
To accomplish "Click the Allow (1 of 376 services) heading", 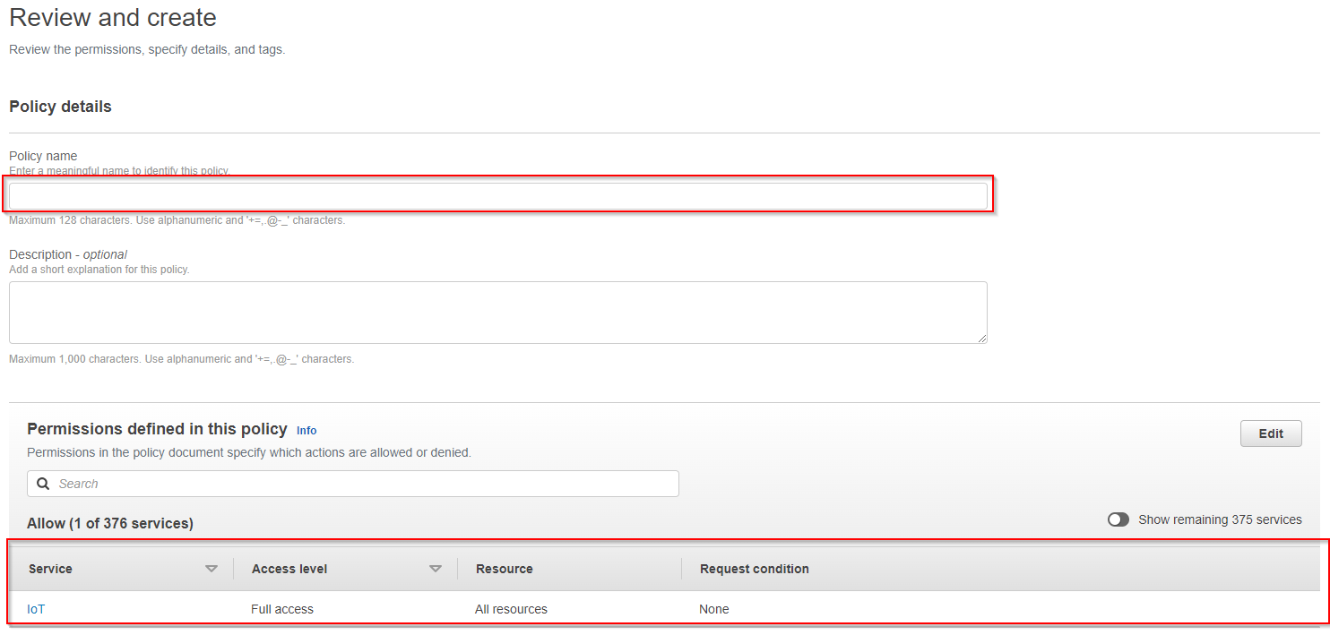I will (x=110, y=523).
